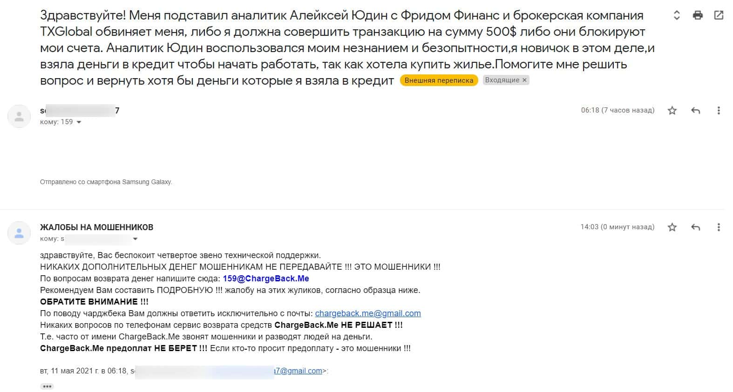Click the quoted sender gmail address link

[298, 371]
